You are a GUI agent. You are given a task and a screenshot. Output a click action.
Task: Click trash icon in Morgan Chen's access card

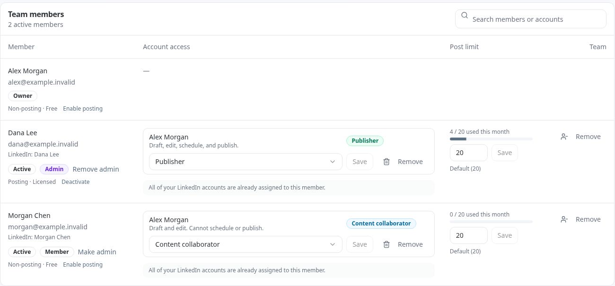coord(387,244)
